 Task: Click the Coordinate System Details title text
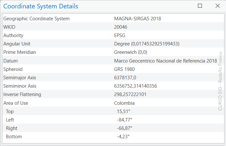[x=41, y=6]
